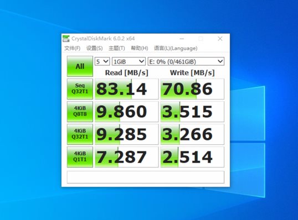Open the 主题(T) menu
The height and width of the screenshot is (220, 298).
tap(117, 48)
